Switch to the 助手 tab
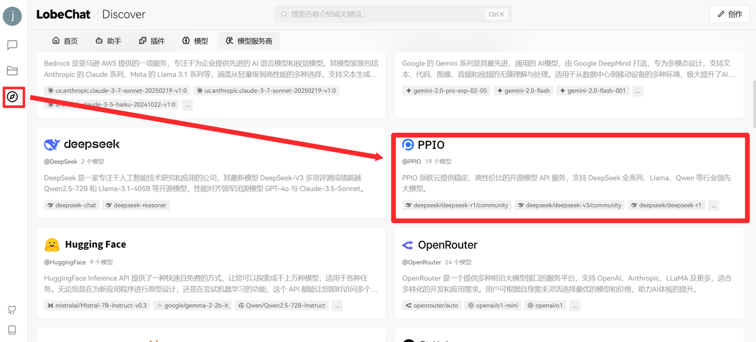 [x=108, y=41]
